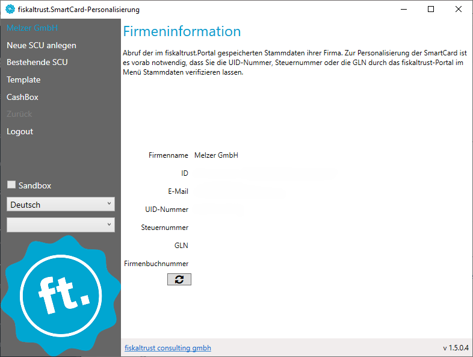Click the Firmenname label

click(168, 155)
